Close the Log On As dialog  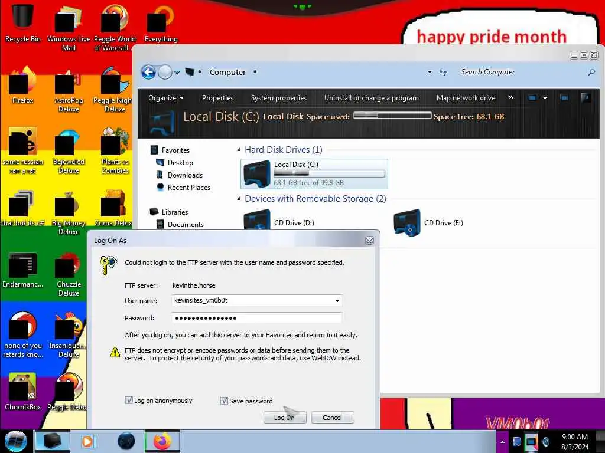[x=369, y=241]
